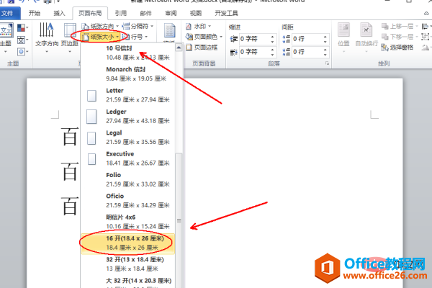Increase left indent with spinner arrow

pos(272,37)
